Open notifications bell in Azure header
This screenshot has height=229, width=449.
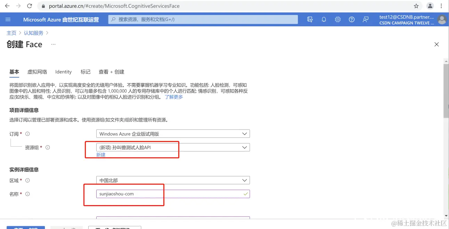click(324, 19)
